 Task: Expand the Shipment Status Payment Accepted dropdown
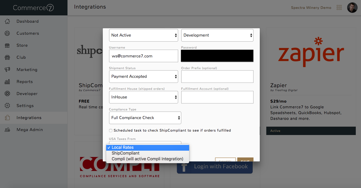144,77
